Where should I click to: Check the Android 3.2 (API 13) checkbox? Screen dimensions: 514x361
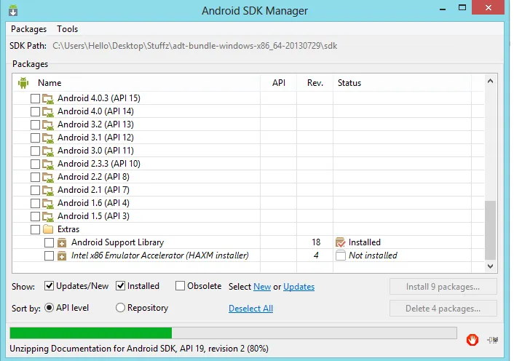tap(35, 124)
